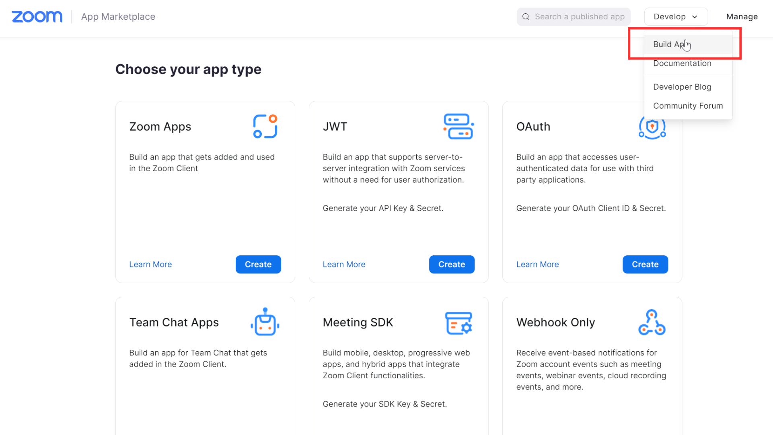Viewport: 773px width, 435px height.
Task: Click the Webhook Only icon
Action: click(652, 322)
